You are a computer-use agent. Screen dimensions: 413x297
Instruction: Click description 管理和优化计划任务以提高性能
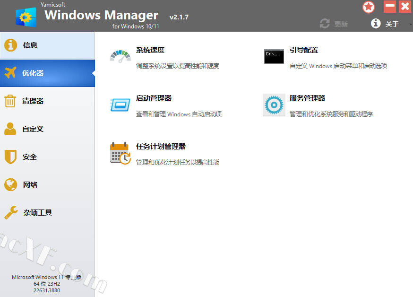click(178, 162)
